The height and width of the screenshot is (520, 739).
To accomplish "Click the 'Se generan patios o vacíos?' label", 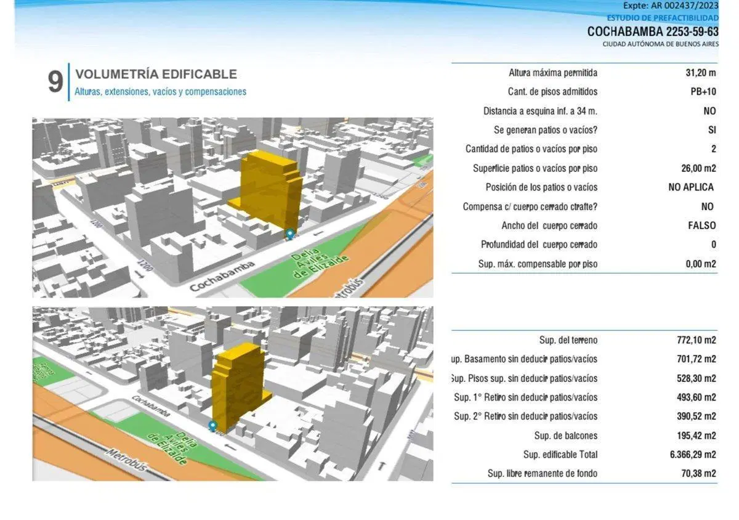I will 546,131.
